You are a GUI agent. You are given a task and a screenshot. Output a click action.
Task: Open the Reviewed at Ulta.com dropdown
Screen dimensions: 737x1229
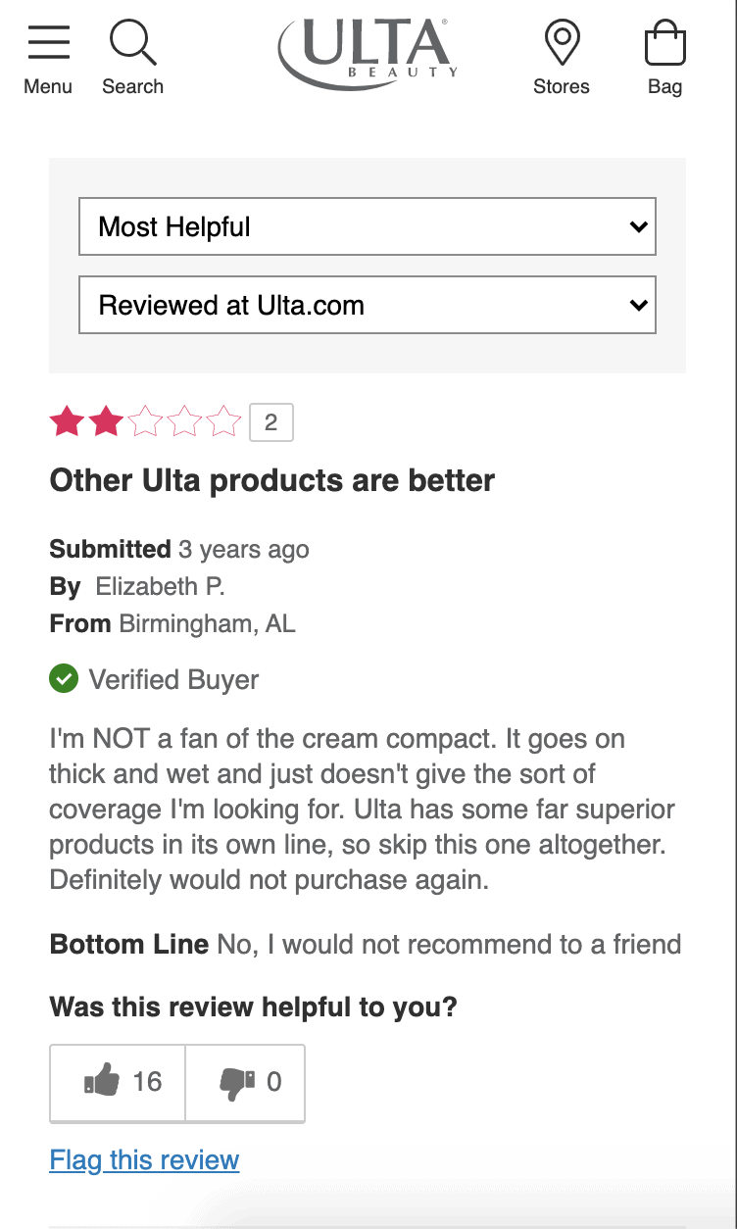[x=368, y=306]
